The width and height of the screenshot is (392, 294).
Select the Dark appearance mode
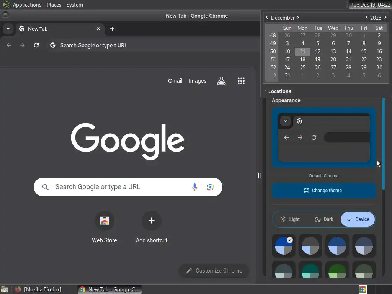point(324,219)
